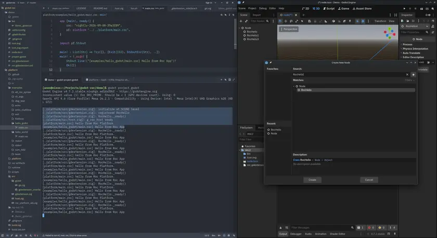
Task: Click the Filter Properties field in Inspector
Action: pyautogui.click(x=415, y=32)
